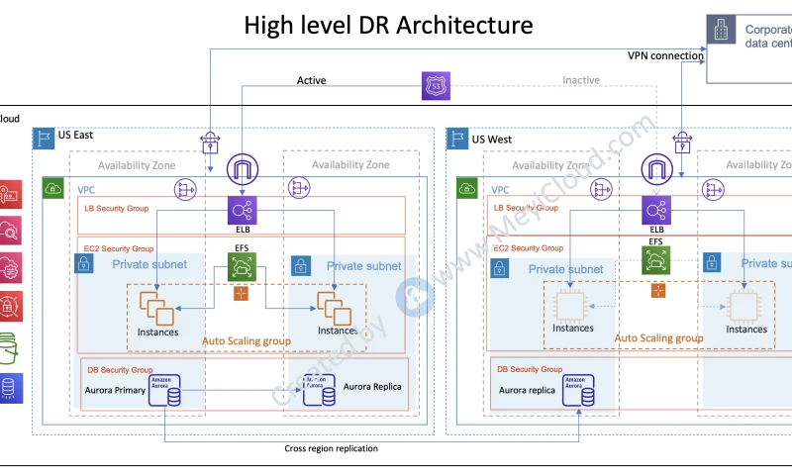
Task: Click 'EC2 Security Group' text in US West
Action: (x=529, y=247)
